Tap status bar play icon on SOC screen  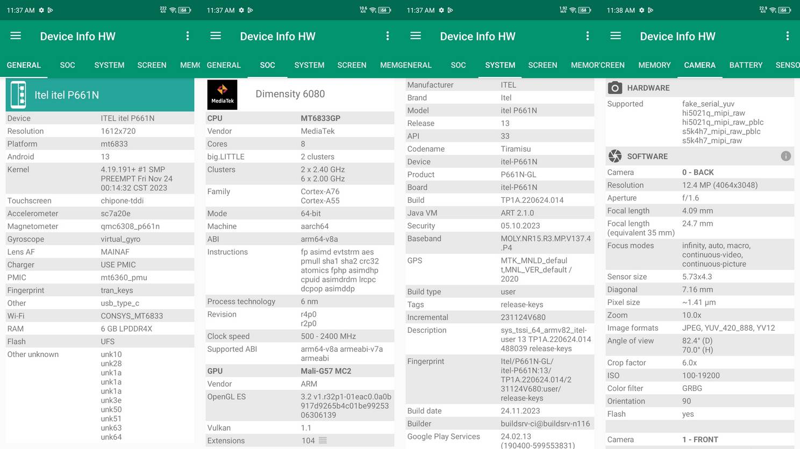coord(250,10)
